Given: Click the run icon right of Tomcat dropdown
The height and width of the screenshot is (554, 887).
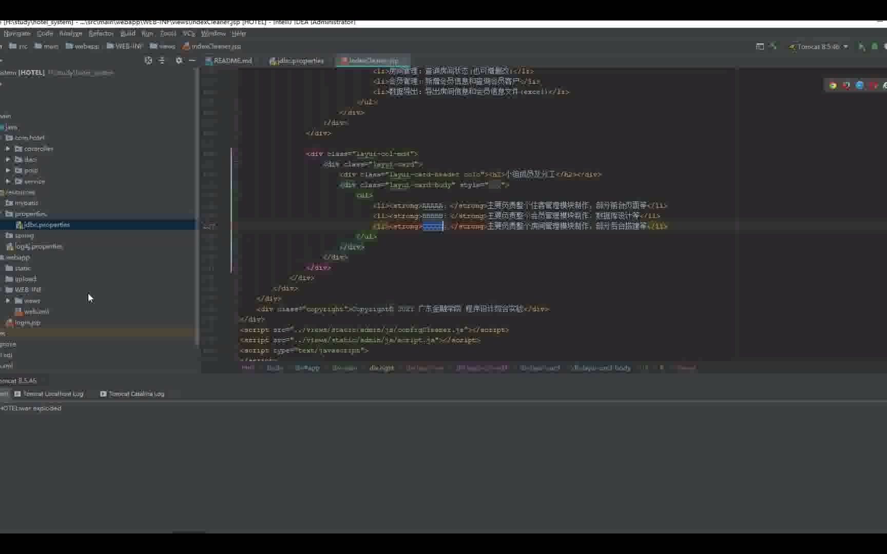Looking at the screenshot, I should point(862,47).
